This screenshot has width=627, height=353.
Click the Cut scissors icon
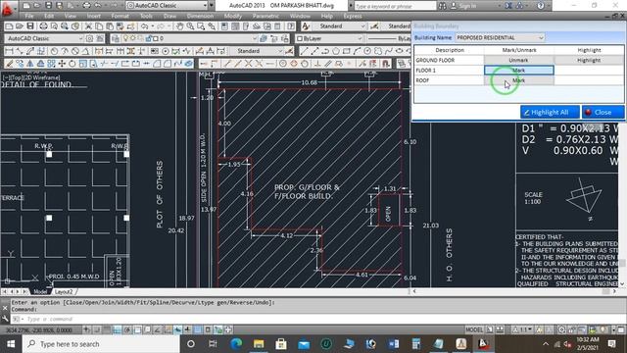[x=88, y=26]
